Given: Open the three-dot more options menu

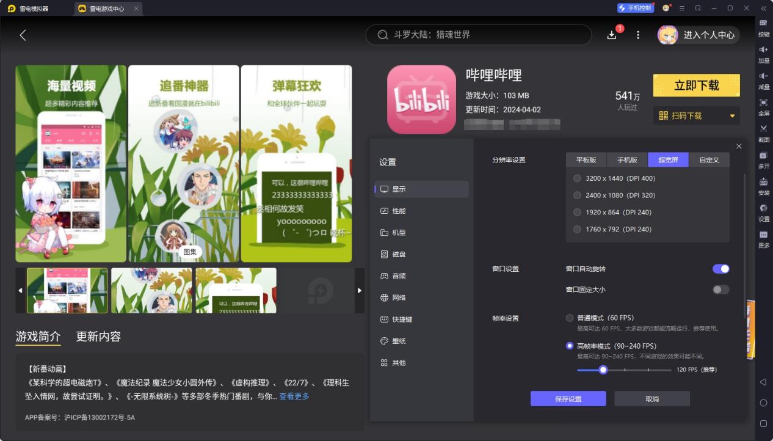Looking at the screenshot, I should point(638,35).
